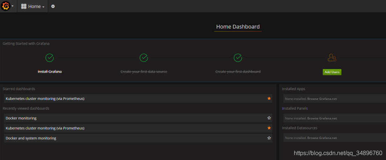Toggle star on recently viewed Kubernetes dashboard
386x160 pixels.
point(269,128)
